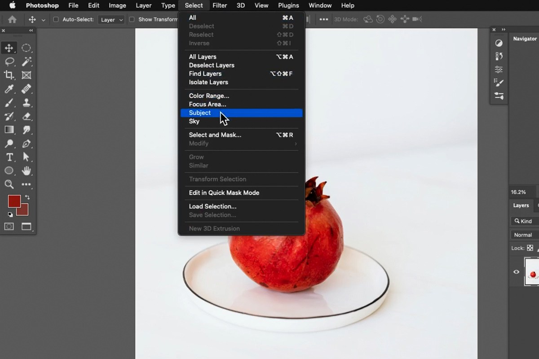Switch to the Navigator panel tab
Viewport: 539px width, 359px height.
tap(525, 39)
